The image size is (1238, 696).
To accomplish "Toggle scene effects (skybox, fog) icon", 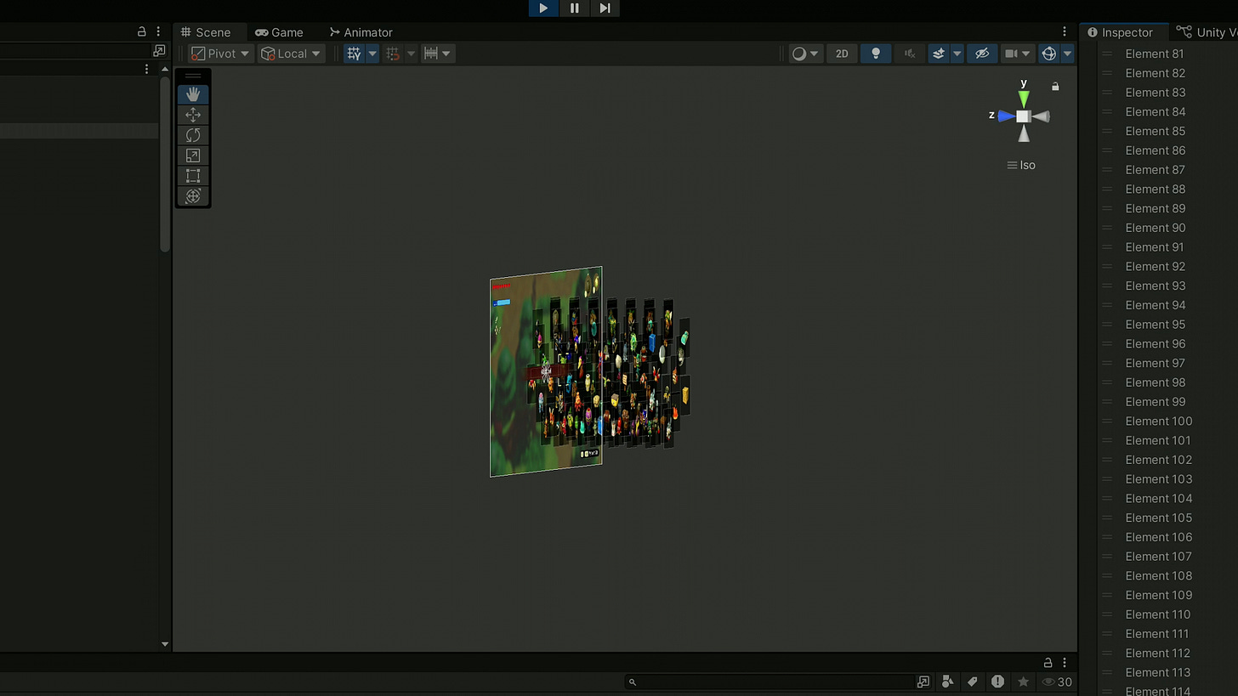I will click(939, 54).
